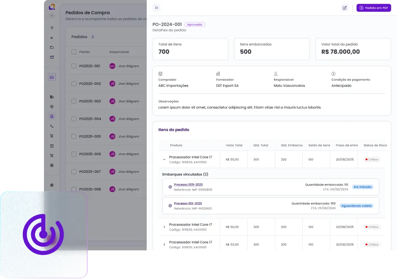Open the shopping cart icon below phone icon
The width and height of the screenshot is (397, 279).
tap(52, 136)
